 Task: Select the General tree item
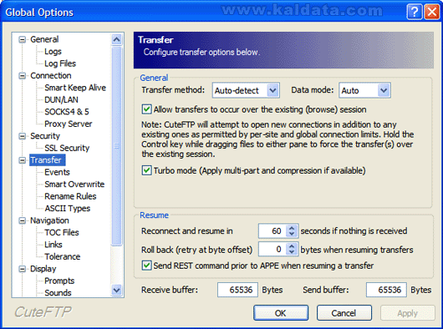[44, 39]
